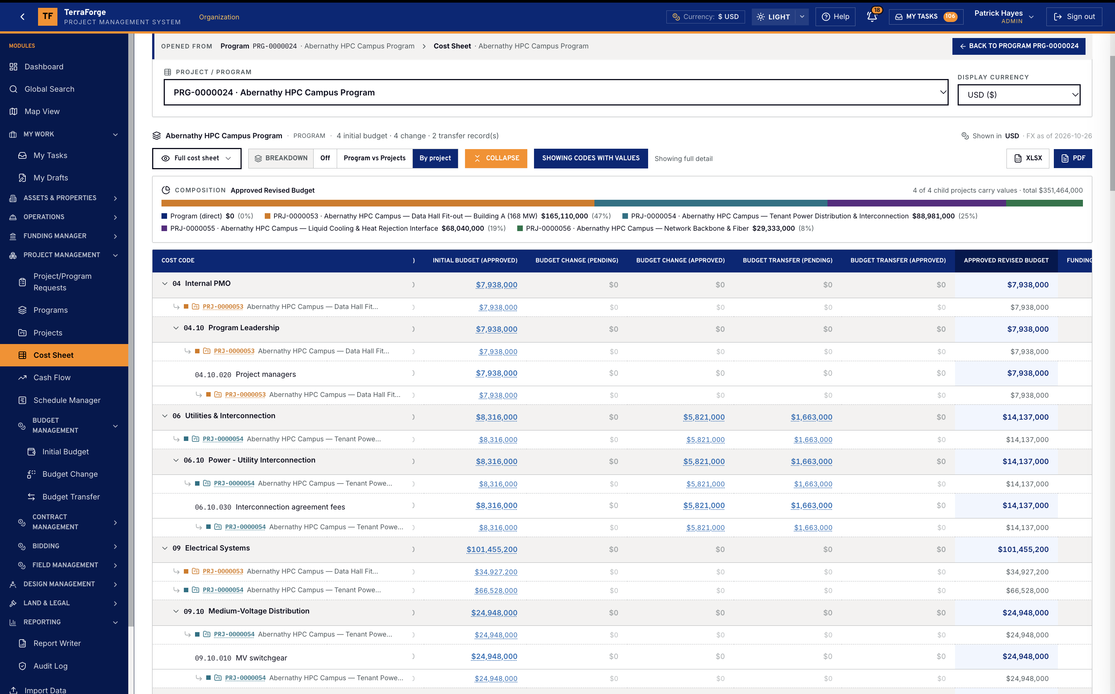Open Cash Flow in the sidebar

coord(64,377)
